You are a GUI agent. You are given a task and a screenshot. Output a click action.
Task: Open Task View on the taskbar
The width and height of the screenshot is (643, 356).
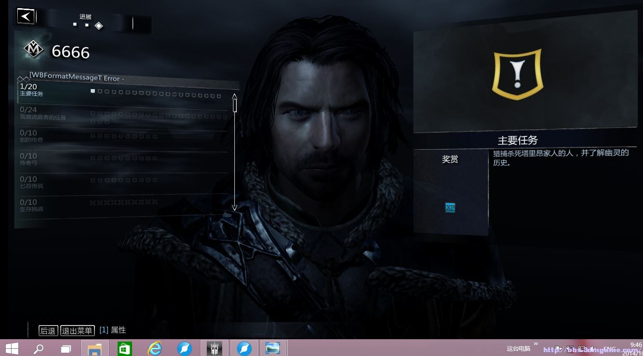66,348
